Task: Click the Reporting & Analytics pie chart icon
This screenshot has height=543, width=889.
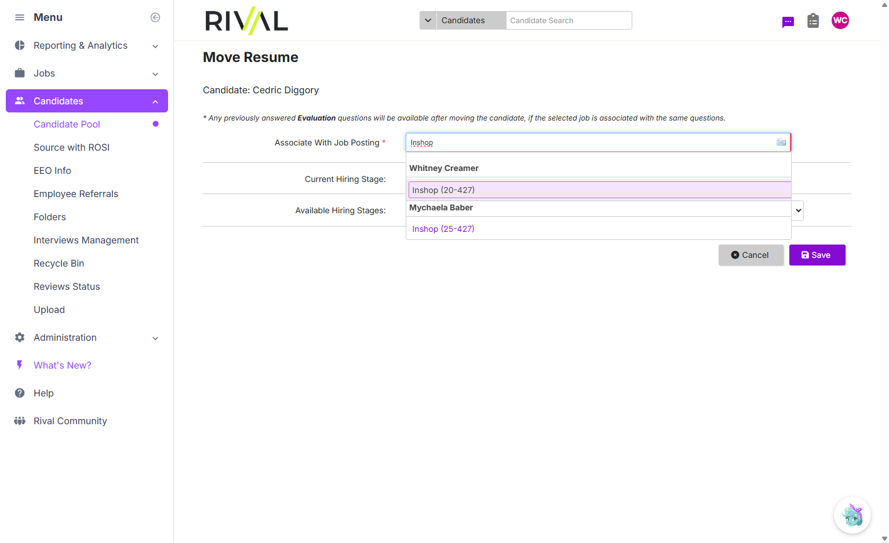Action: click(x=20, y=45)
